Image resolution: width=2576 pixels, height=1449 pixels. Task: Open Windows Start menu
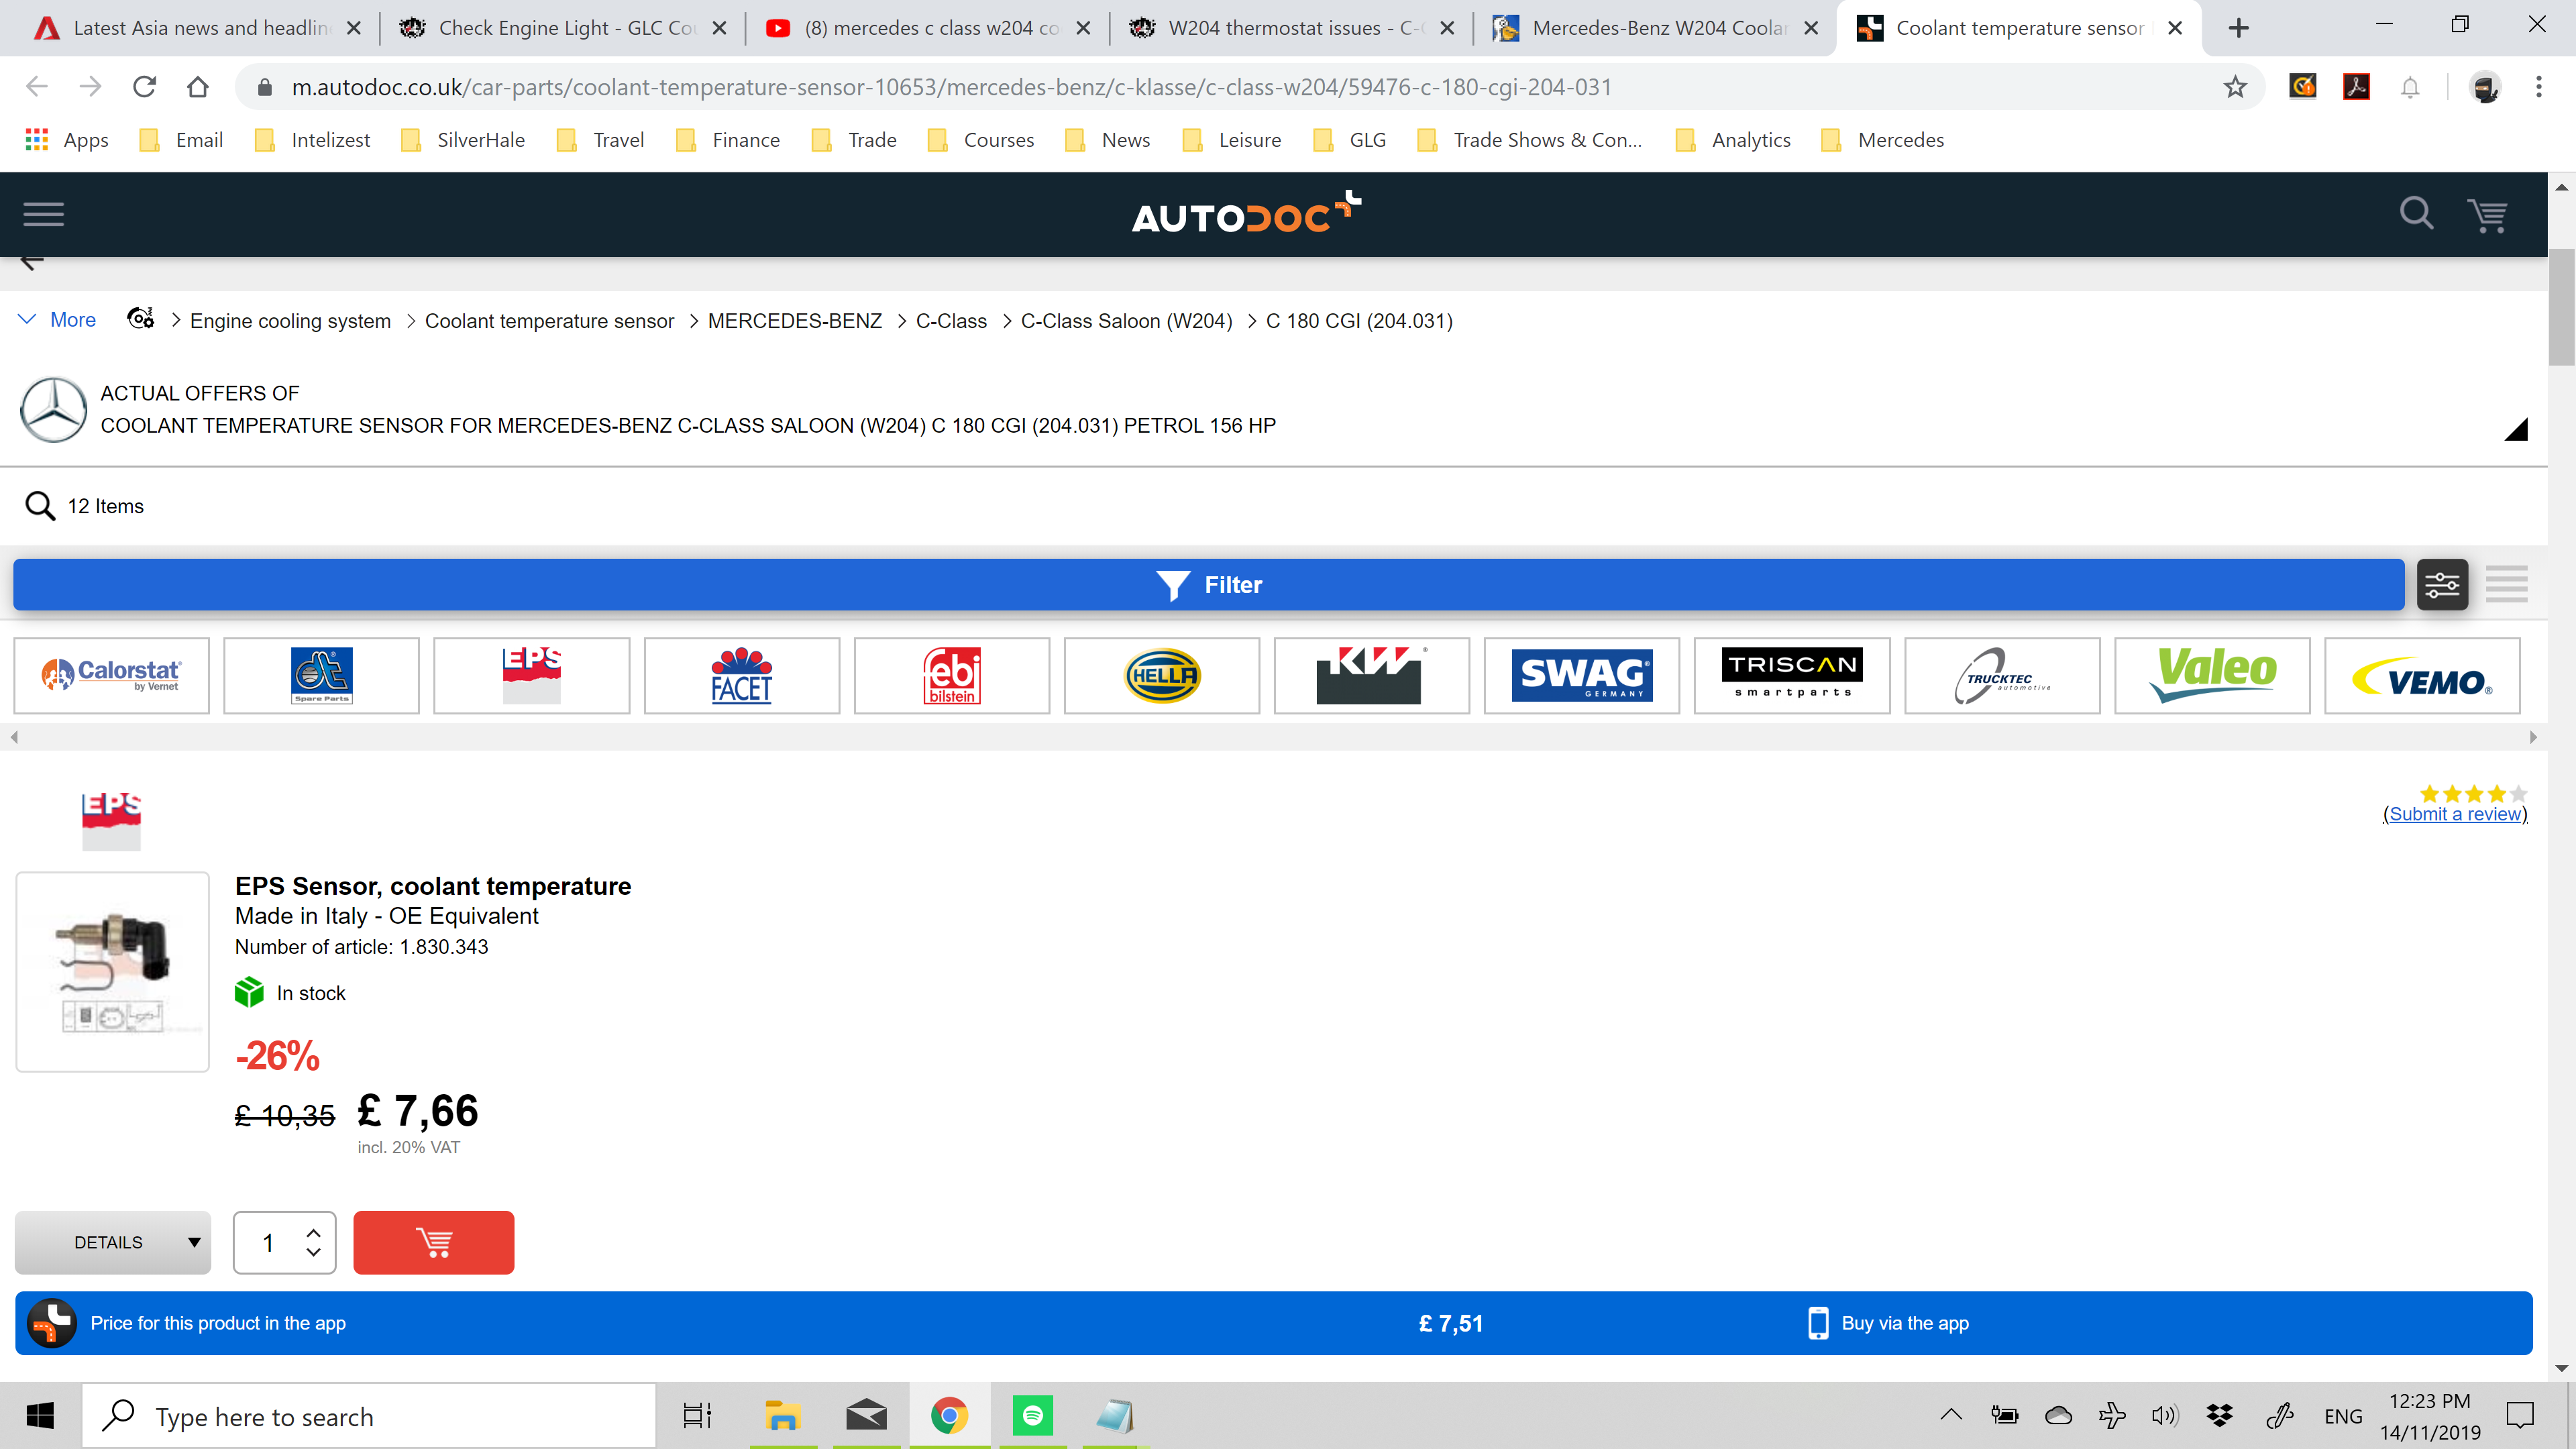(40, 1415)
